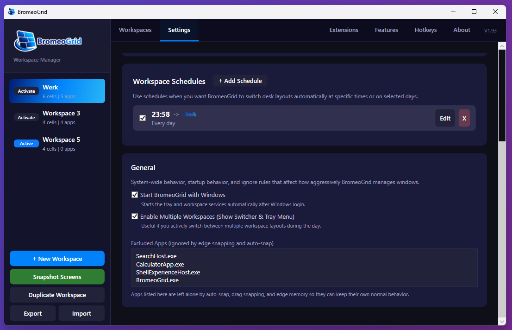Click the Activate badge for Werk
The height and width of the screenshot is (330, 512).
click(26, 91)
